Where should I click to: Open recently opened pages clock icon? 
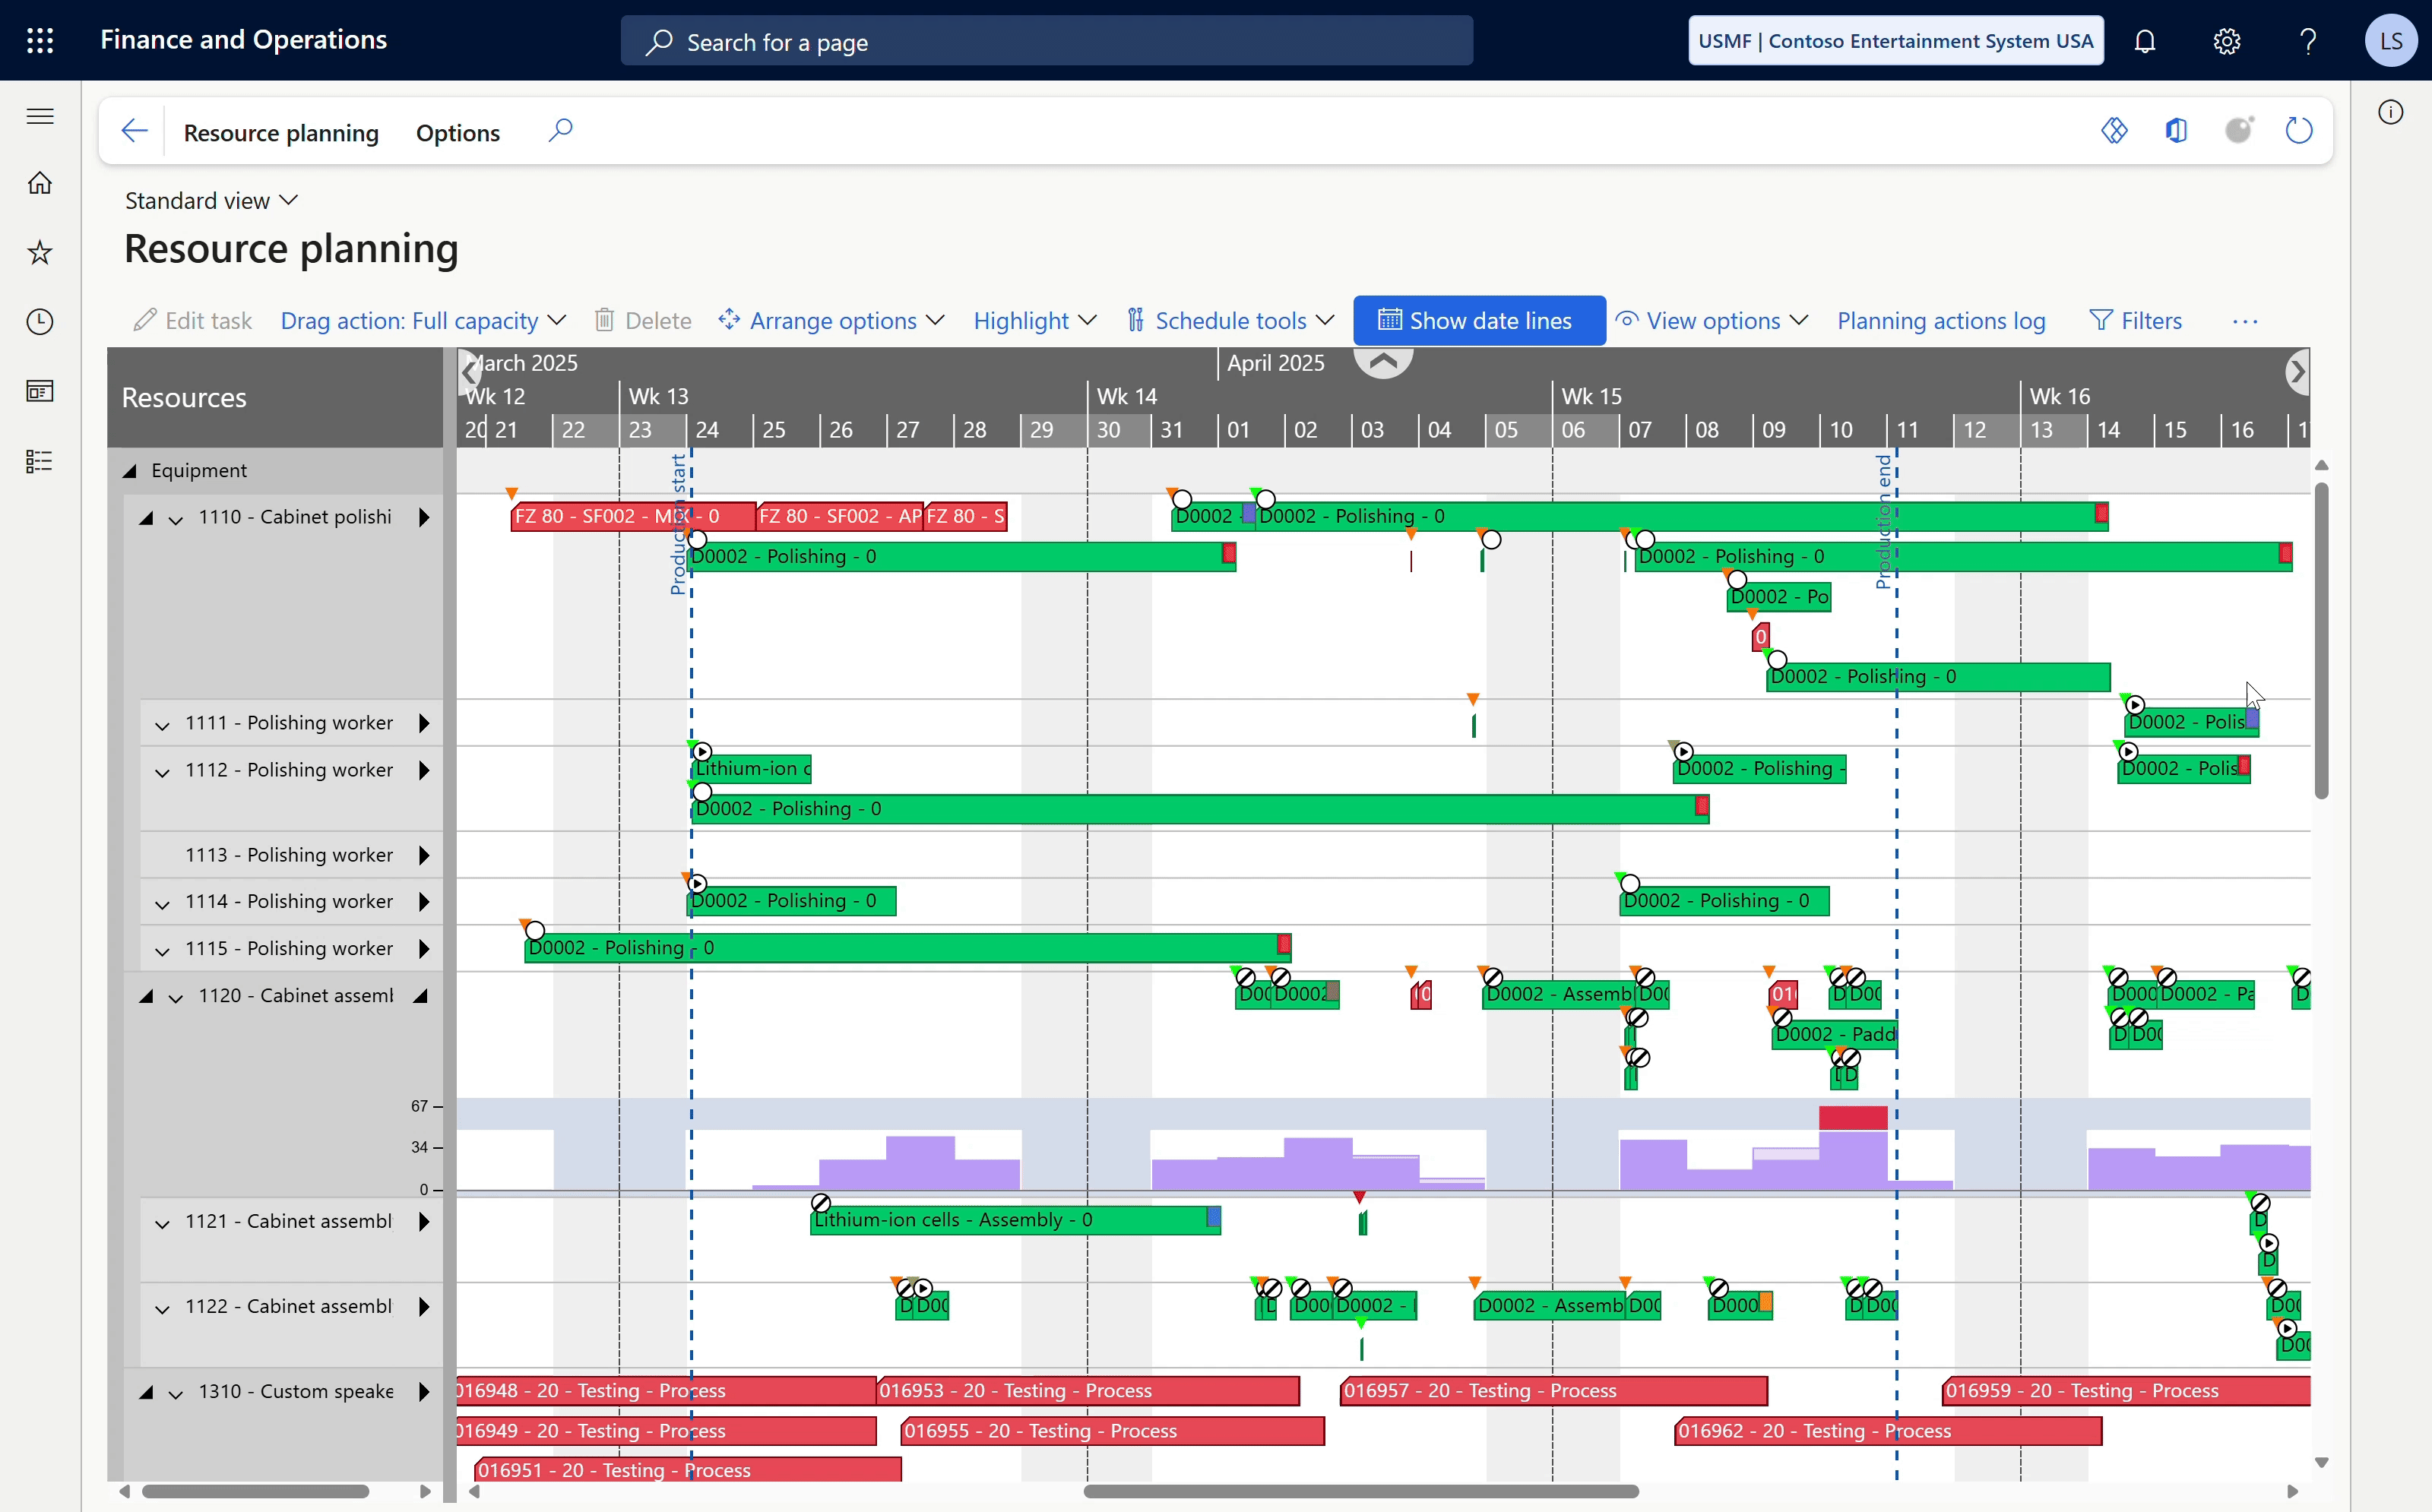click(39, 321)
